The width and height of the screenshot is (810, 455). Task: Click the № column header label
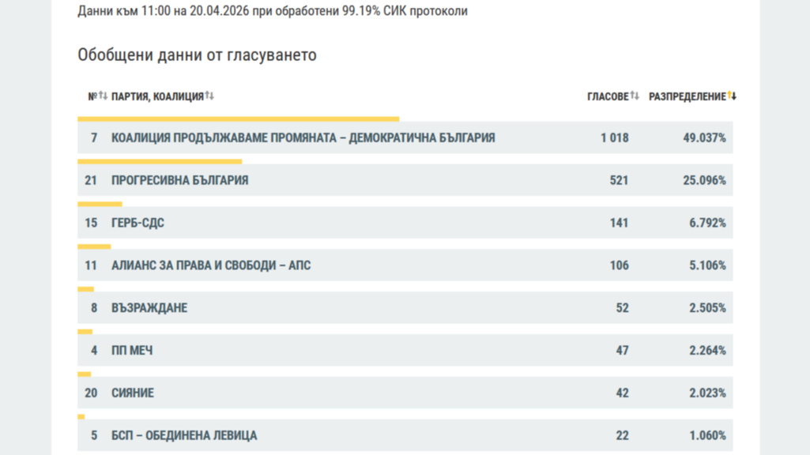[92, 96]
